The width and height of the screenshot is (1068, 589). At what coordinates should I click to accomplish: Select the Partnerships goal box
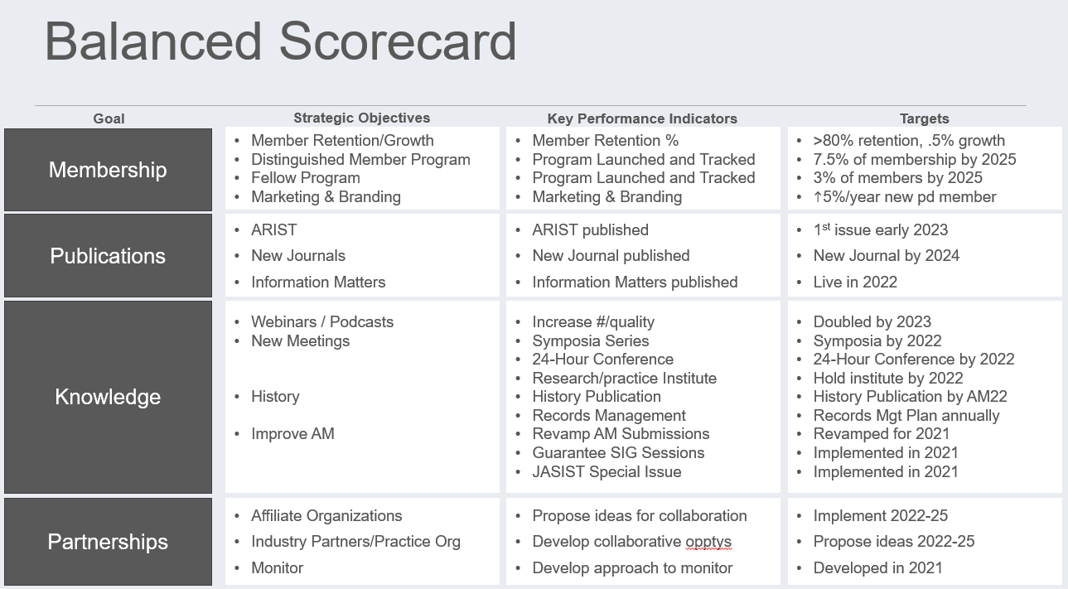point(108,542)
